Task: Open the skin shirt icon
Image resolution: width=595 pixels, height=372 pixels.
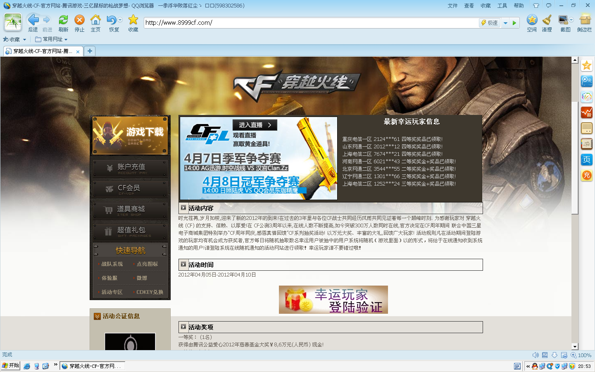Action: [x=536, y=5]
